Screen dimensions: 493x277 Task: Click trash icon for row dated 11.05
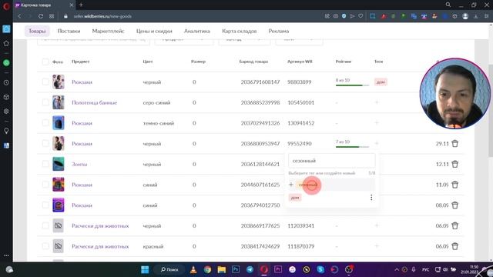454,185
